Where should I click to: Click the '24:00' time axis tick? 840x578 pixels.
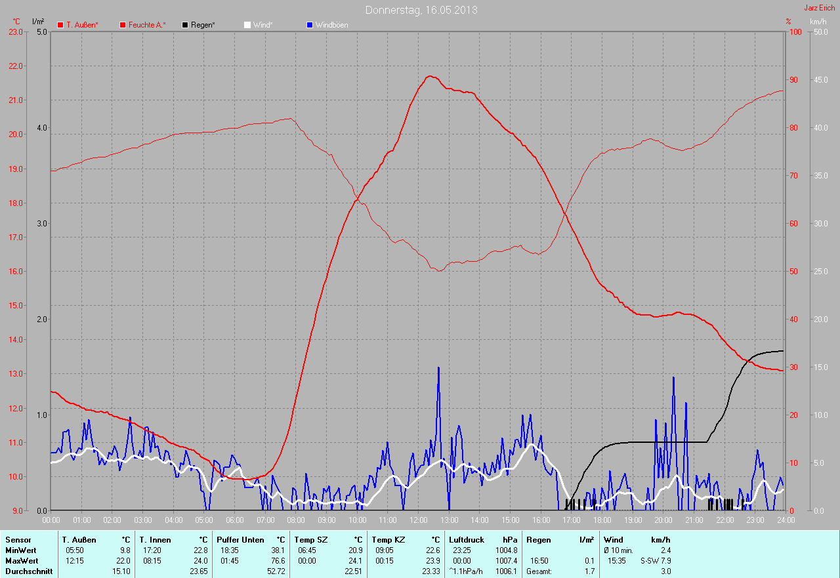click(x=786, y=520)
